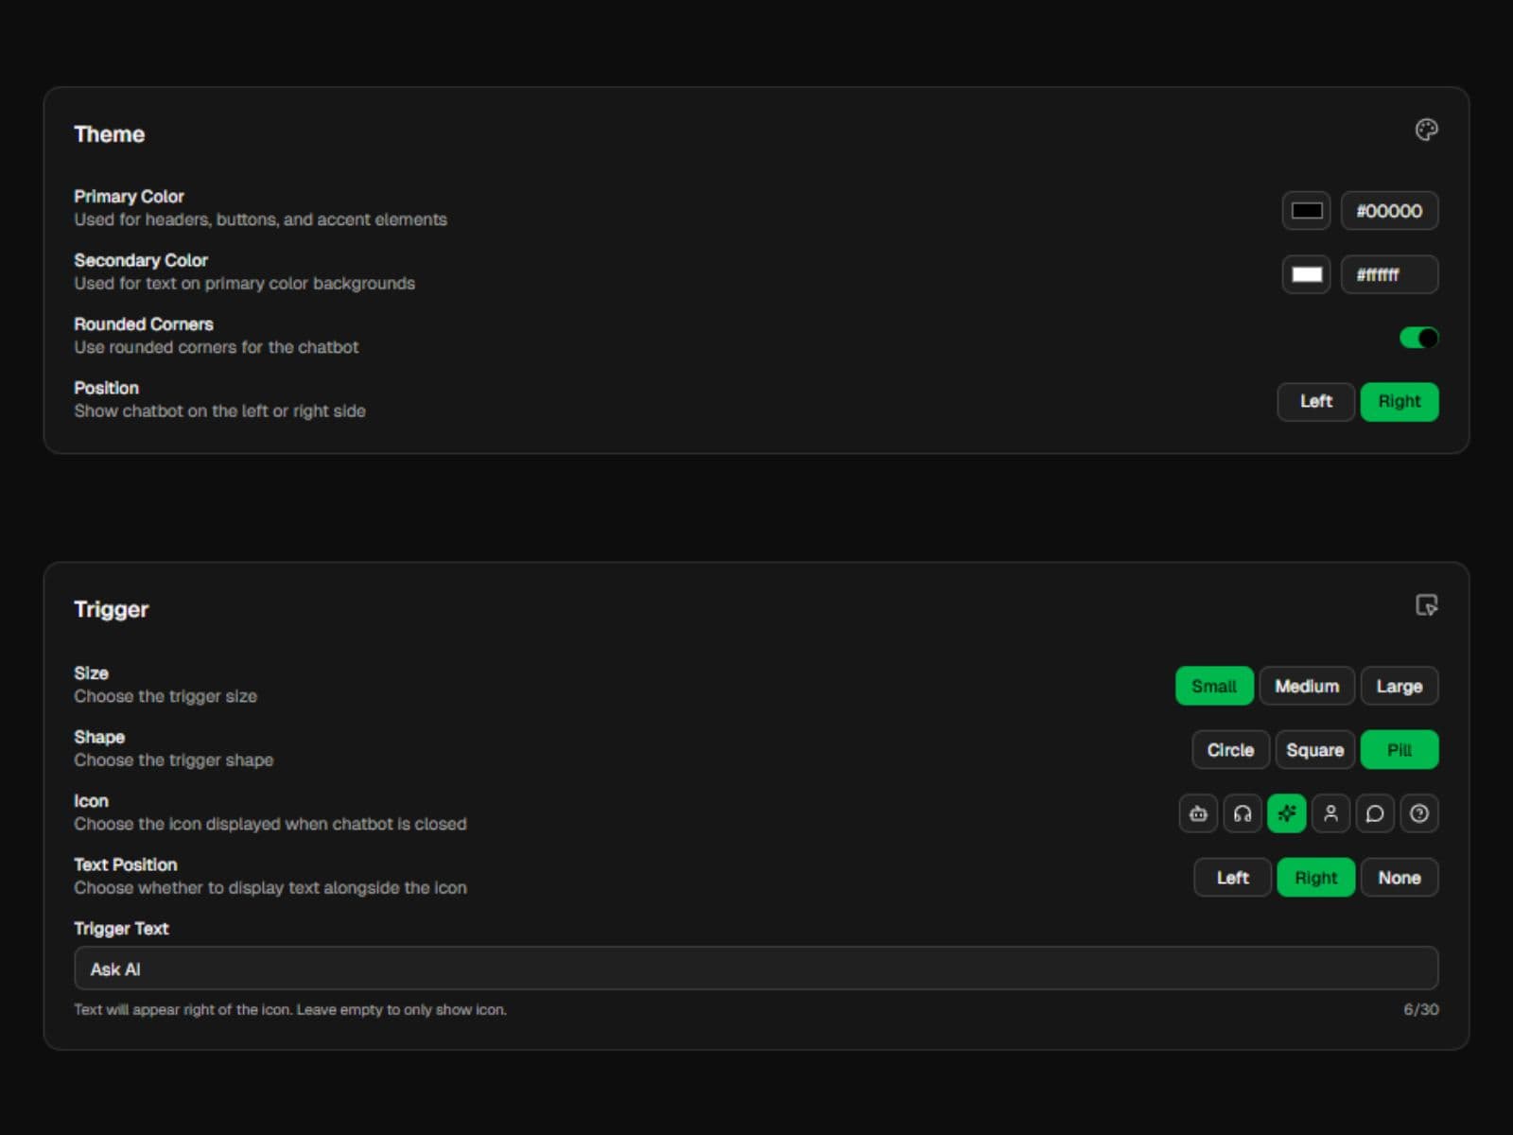Select the sparkle AI trigger icon

coord(1286,813)
